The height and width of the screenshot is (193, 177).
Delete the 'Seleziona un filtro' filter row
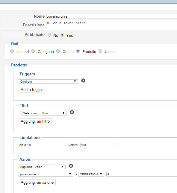[x=72, y=112]
